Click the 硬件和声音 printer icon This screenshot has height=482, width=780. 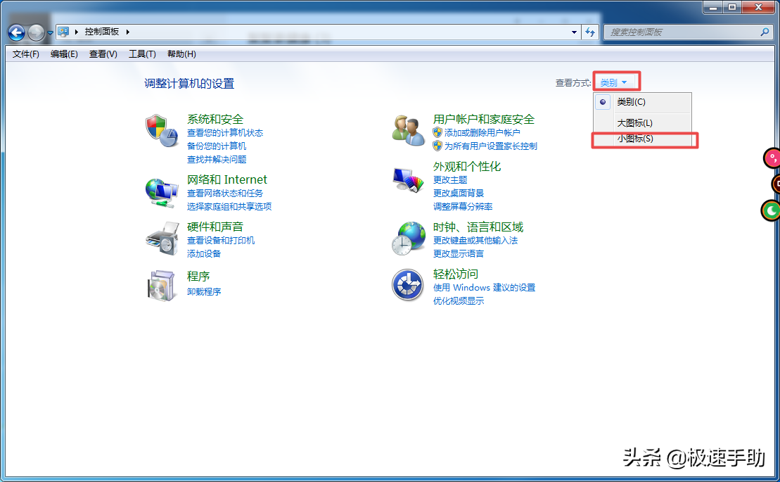click(162, 239)
